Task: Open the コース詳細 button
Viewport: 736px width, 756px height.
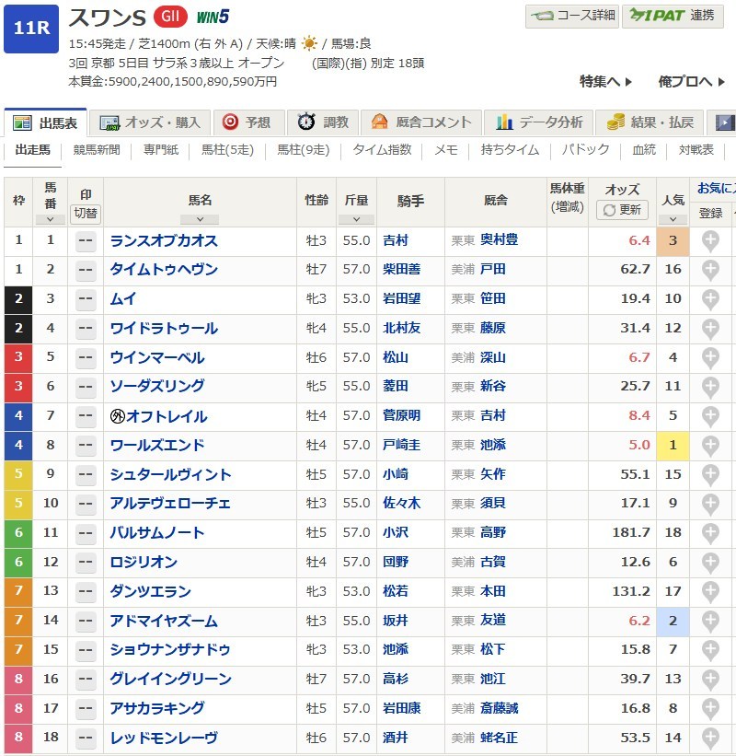Action: coord(571,16)
